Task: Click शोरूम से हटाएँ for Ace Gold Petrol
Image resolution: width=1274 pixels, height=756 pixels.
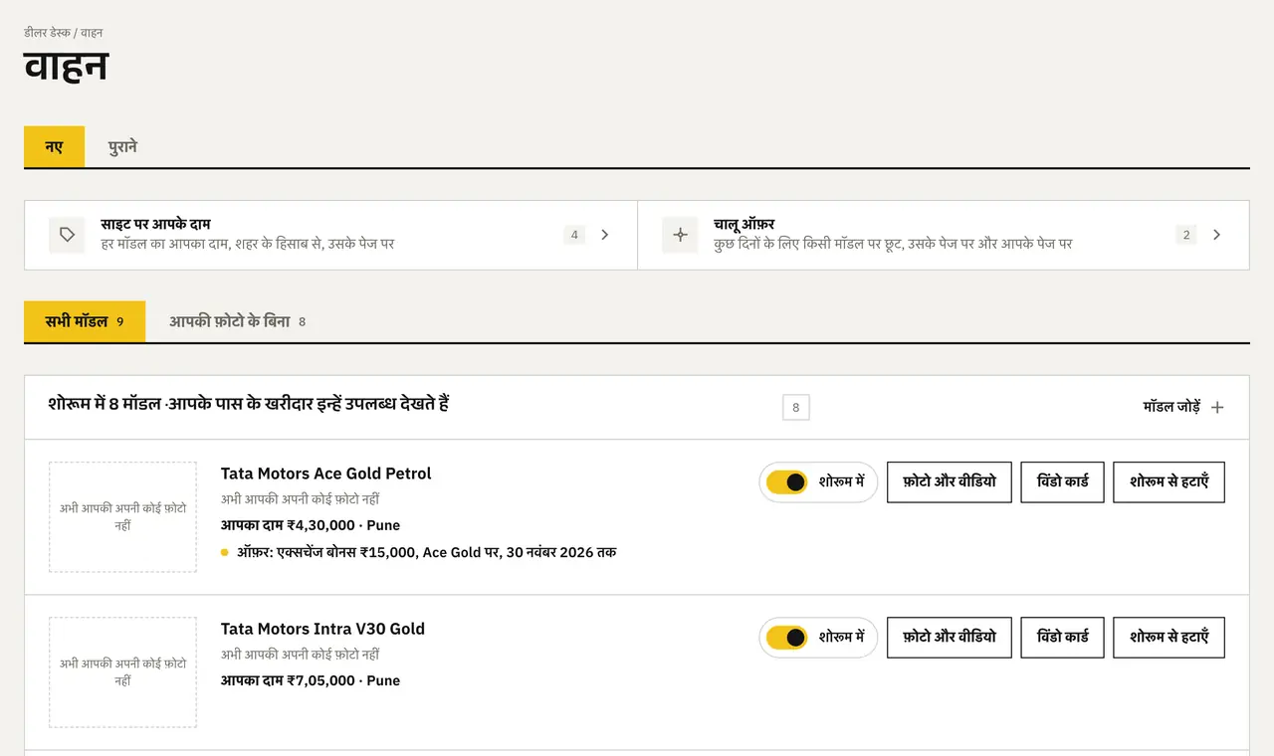Action: (x=1169, y=482)
